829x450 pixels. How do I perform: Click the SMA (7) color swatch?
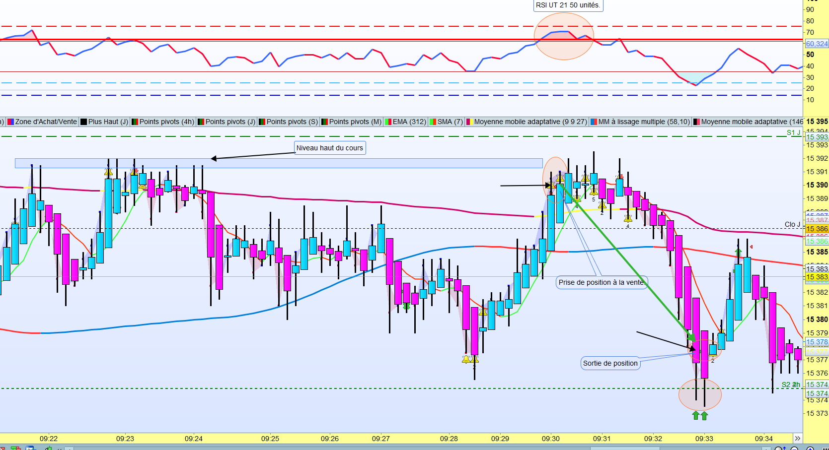[433, 122]
